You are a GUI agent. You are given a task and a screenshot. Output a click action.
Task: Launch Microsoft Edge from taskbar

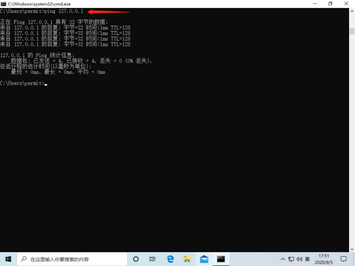[170, 259]
